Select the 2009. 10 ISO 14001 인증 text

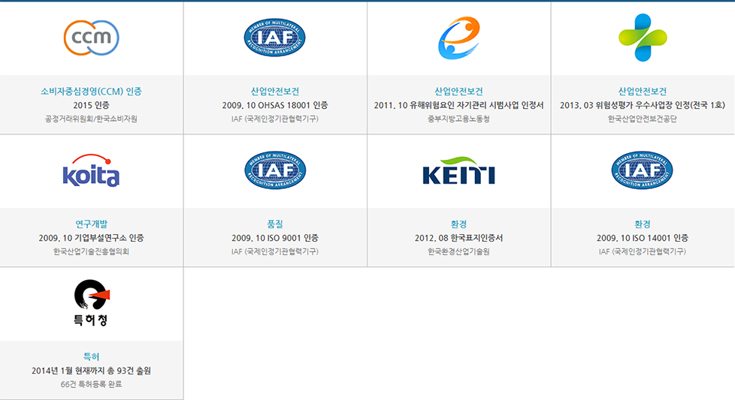click(643, 238)
